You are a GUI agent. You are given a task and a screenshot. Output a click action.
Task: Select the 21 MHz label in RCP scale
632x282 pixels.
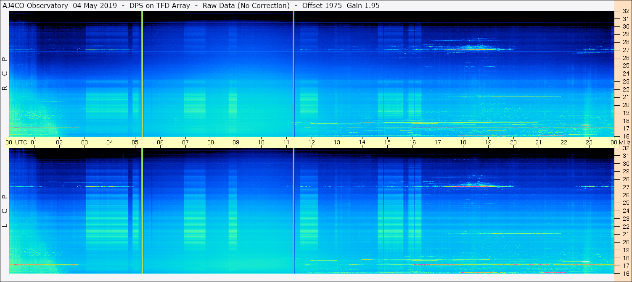pyautogui.click(x=626, y=97)
